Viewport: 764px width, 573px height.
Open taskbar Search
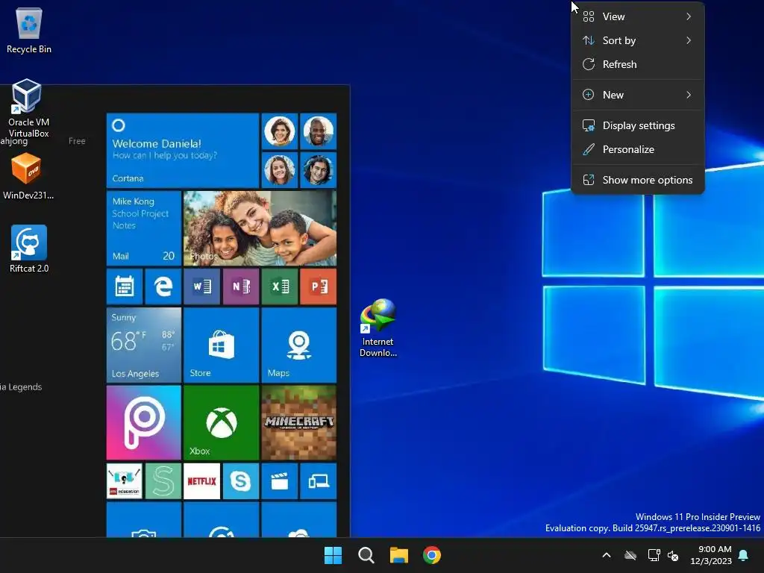pyautogui.click(x=366, y=555)
